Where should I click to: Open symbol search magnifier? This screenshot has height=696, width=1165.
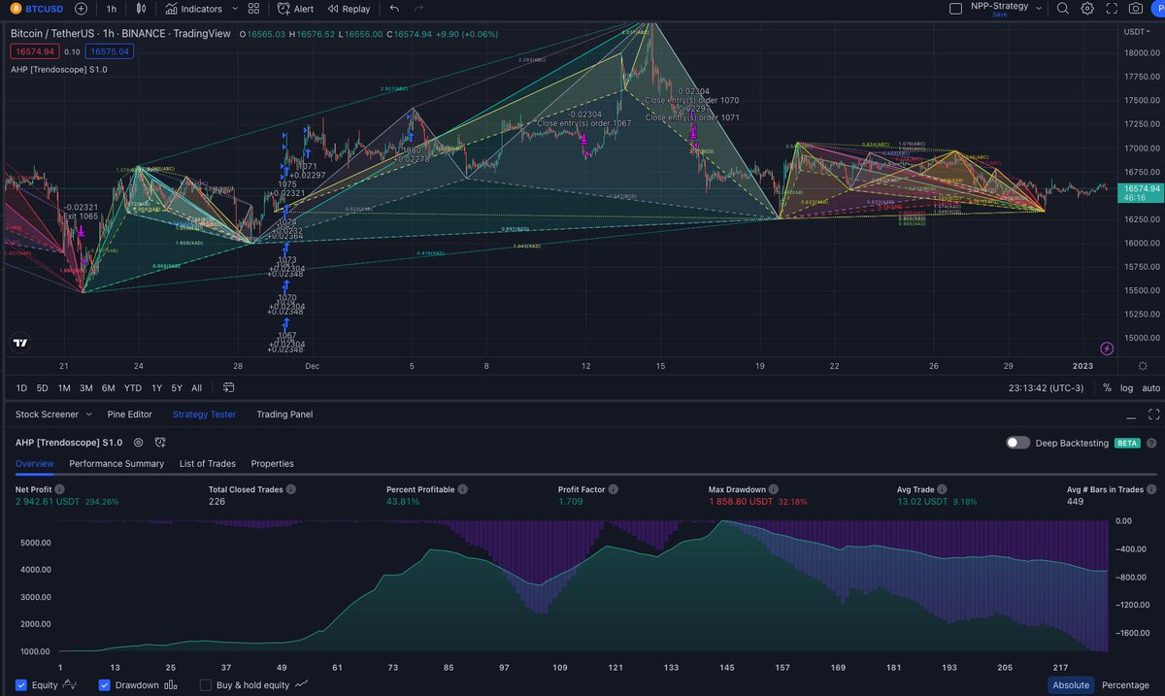coord(1063,9)
